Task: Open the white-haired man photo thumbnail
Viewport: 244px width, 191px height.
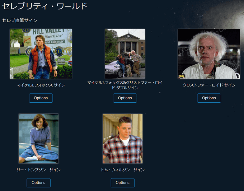Action: pyautogui.click(x=209, y=54)
